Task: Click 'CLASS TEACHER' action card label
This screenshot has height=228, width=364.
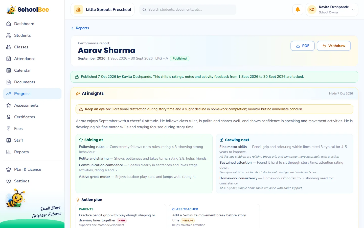Action: click(185, 209)
